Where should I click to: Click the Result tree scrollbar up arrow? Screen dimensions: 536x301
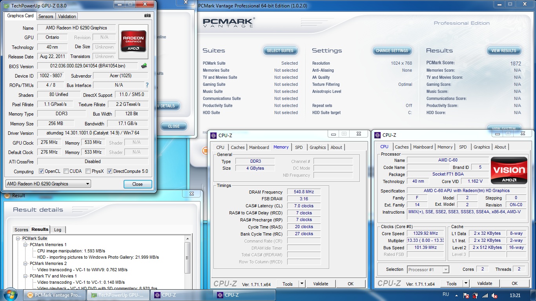tap(187, 238)
